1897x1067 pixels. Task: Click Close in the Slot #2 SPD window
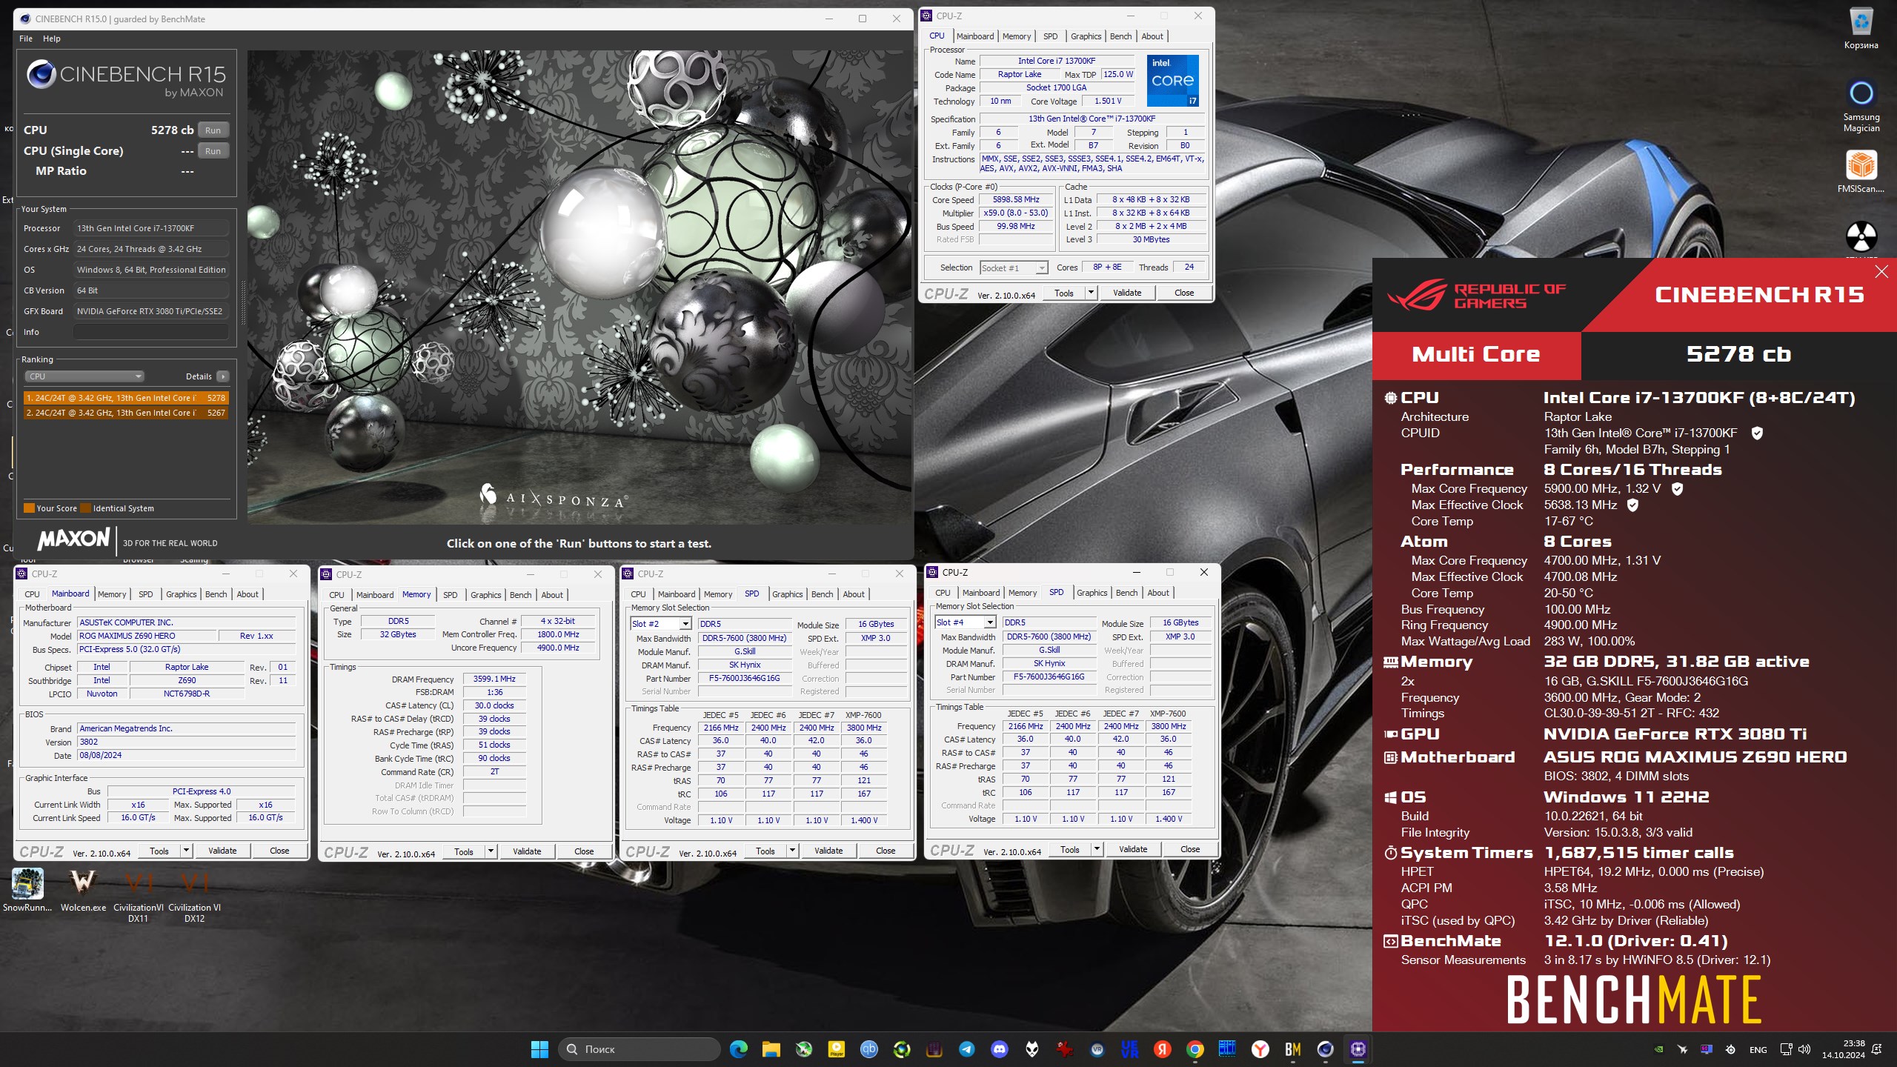[886, 851]
